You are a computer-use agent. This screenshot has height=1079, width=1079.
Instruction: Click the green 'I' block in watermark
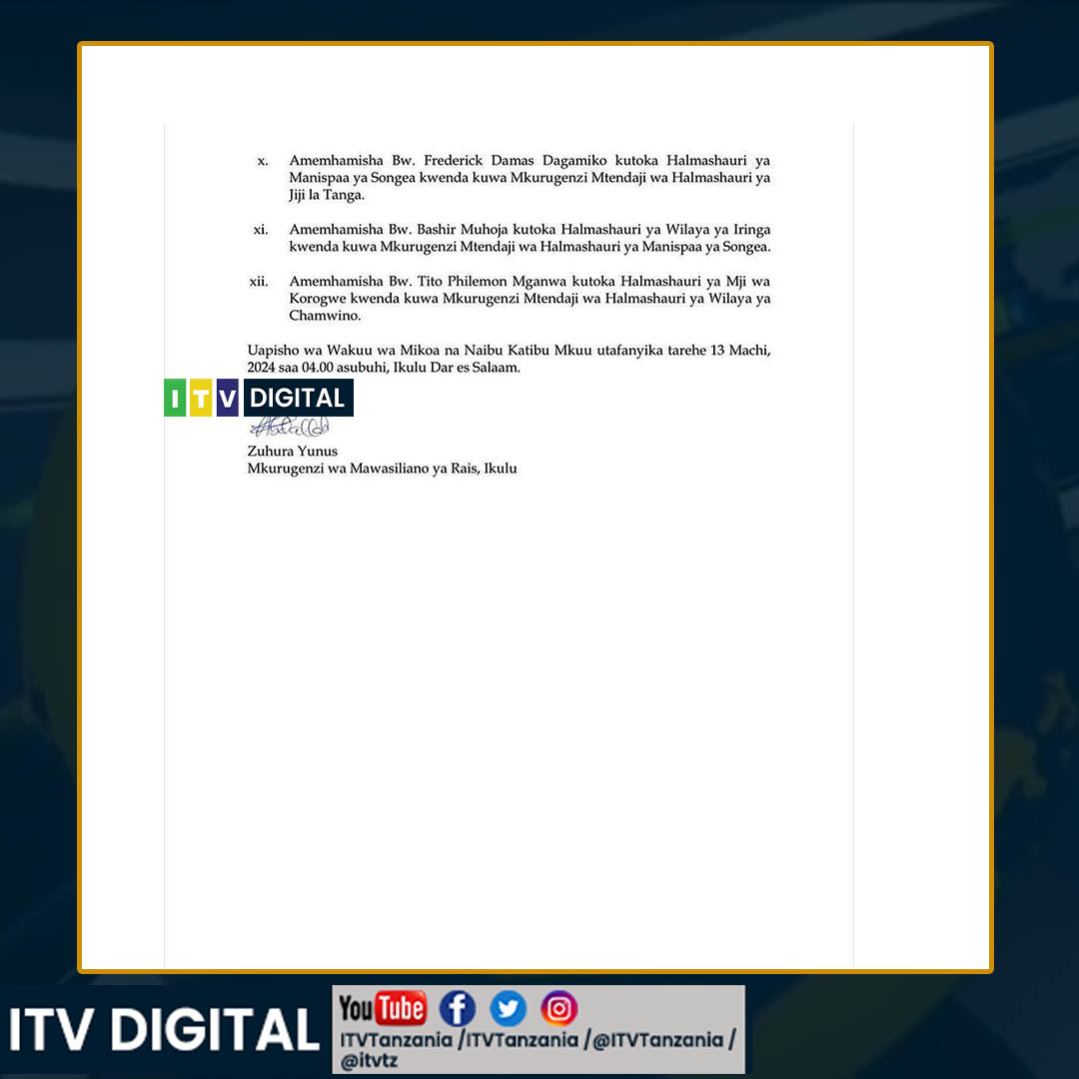tap(175, 398)
